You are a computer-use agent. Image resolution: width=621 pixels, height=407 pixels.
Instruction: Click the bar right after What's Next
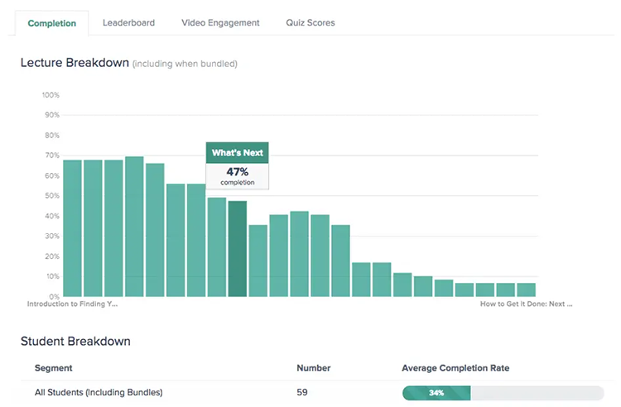pyautogui.click(x=258, y=261)
